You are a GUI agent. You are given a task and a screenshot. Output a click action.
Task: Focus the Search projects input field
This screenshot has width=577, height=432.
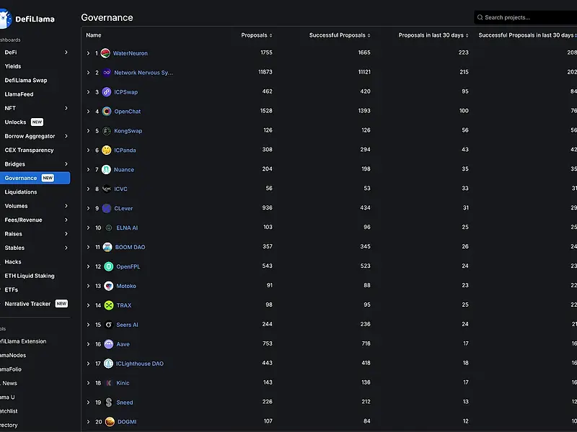pyautogui.click(x=528, y=17)
